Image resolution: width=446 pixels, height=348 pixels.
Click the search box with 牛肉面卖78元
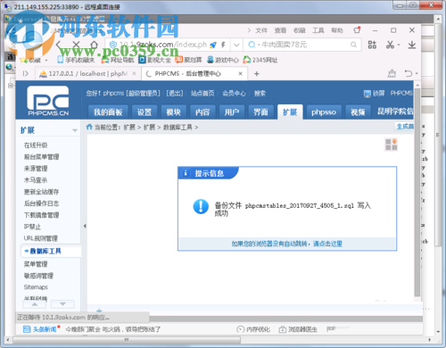[x=301, y=45]
